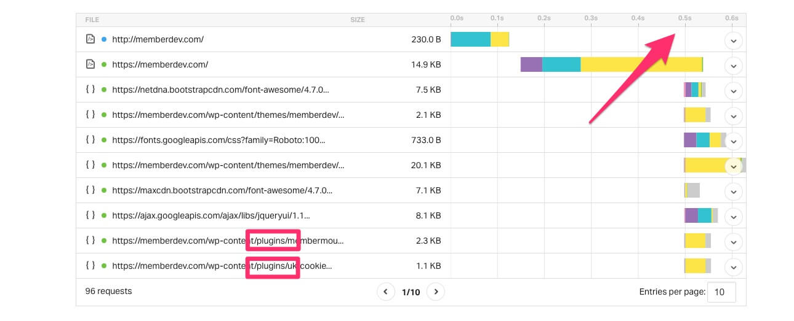Click the 230.0 B size value
This screenshot has width=794, height=321.
(426, 39)
